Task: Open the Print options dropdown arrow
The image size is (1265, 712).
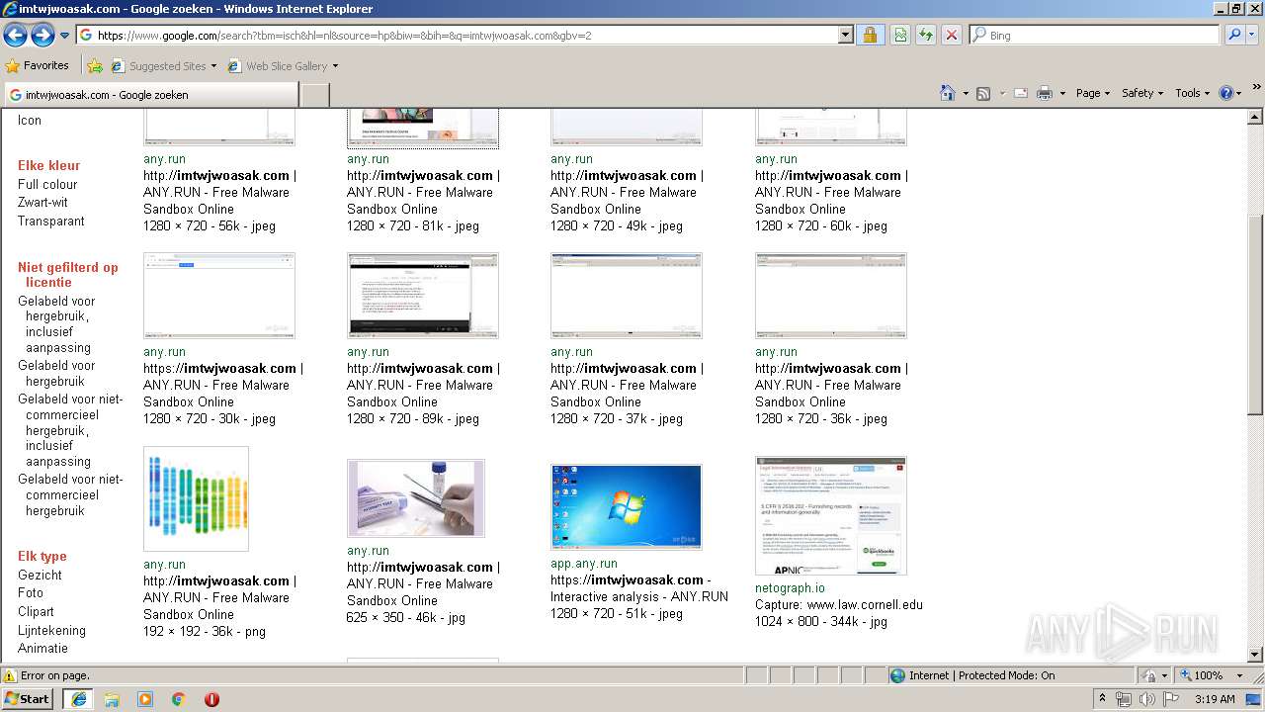Action: tap(1062, 93)
